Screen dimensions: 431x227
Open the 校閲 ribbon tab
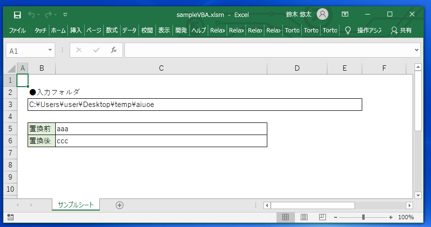tap(147, 30)
